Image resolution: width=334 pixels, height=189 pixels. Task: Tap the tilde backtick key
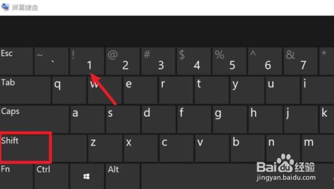point(51,61)
